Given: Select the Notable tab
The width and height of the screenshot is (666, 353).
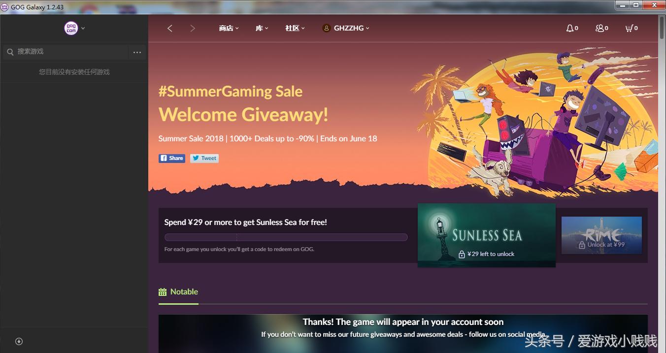Looking at the screenshot, I should tap(178, 292).
